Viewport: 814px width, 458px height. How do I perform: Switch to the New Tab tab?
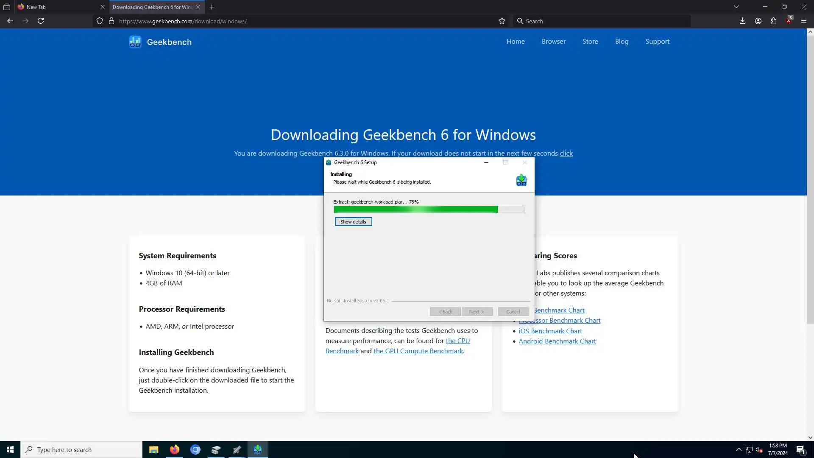(59, 7)
